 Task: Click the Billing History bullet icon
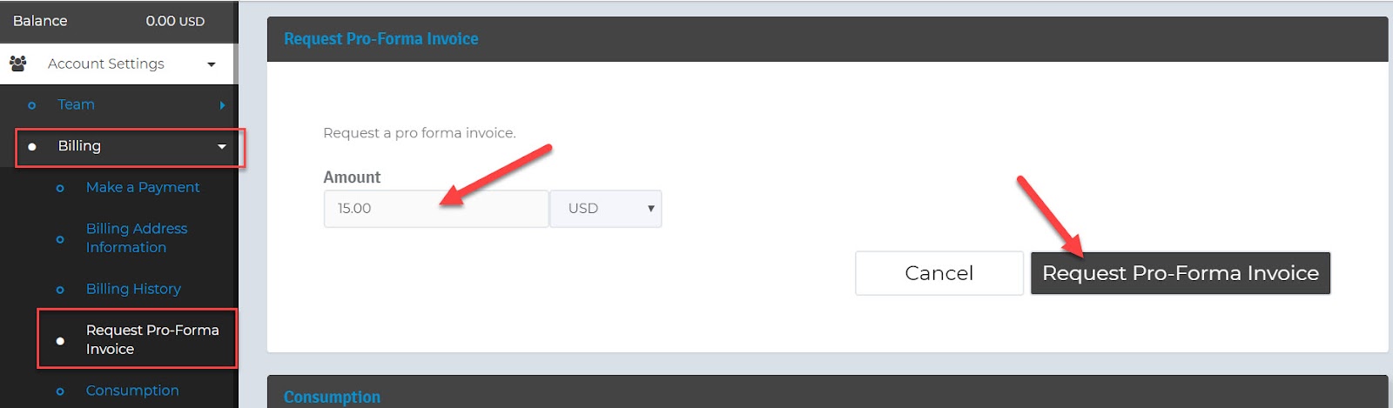(60, 290)
